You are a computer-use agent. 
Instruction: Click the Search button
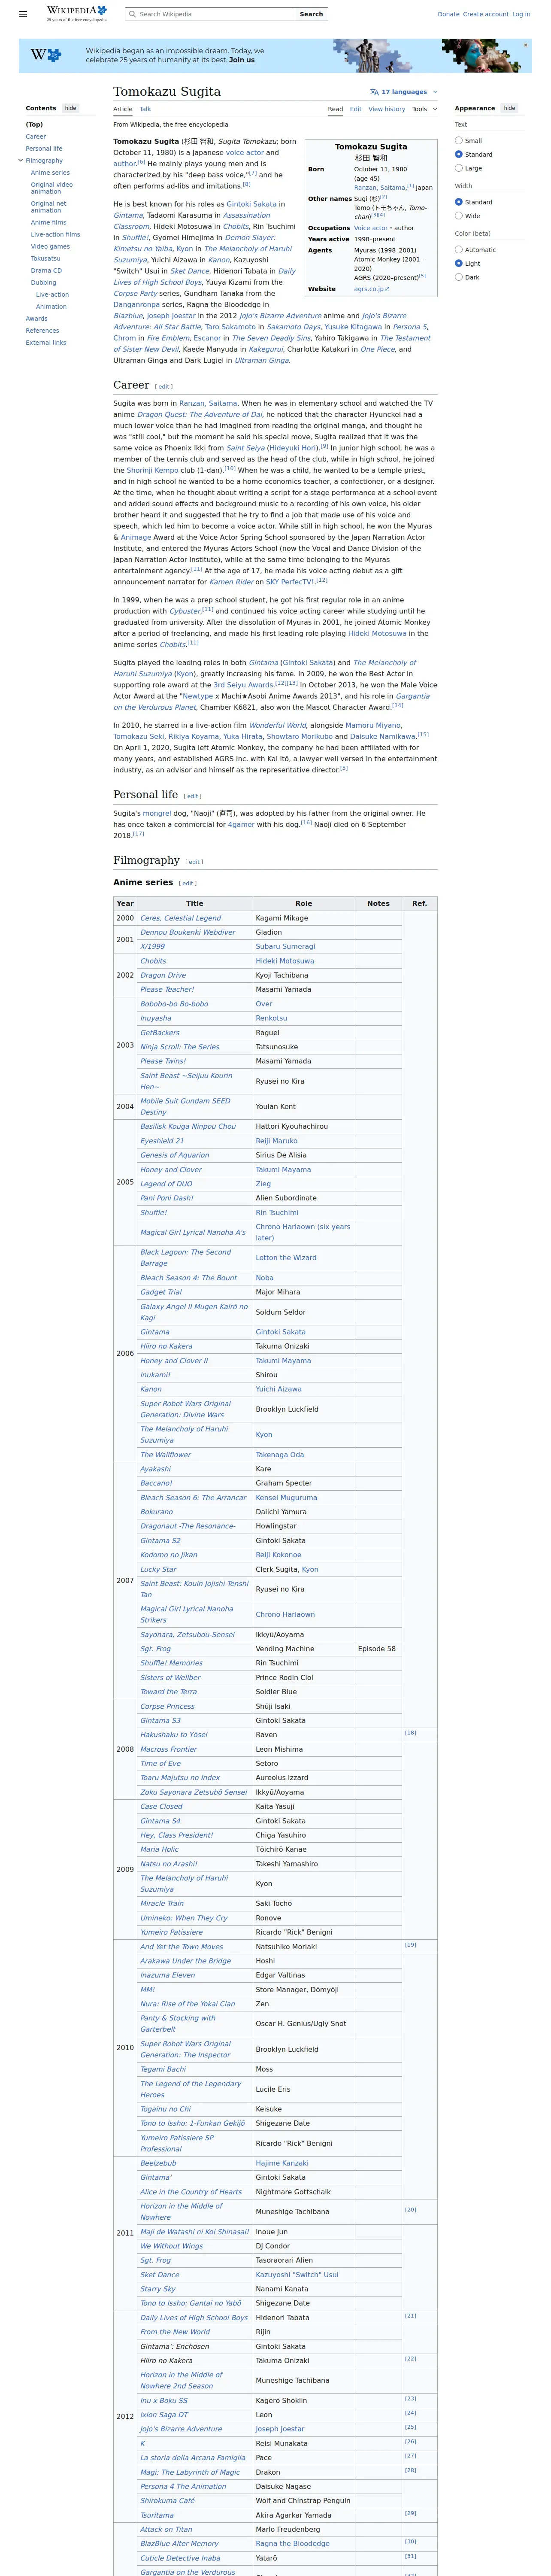[311, 14]
